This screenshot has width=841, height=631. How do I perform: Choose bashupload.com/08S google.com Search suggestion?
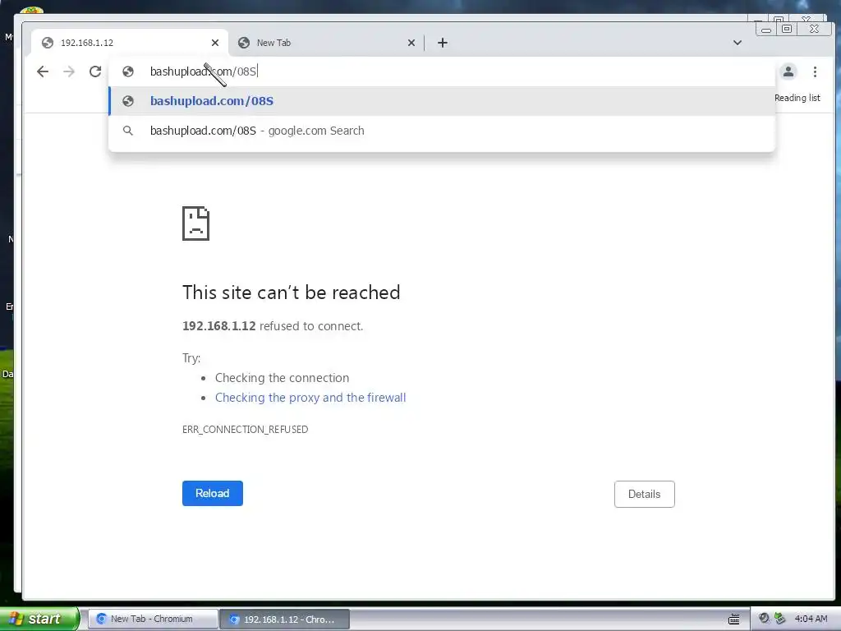click(x=442, y=131)
